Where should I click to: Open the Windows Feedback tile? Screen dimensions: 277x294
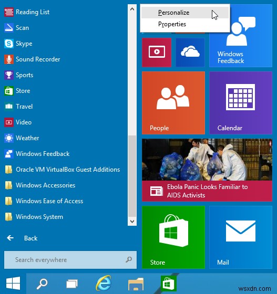(241, 36)
